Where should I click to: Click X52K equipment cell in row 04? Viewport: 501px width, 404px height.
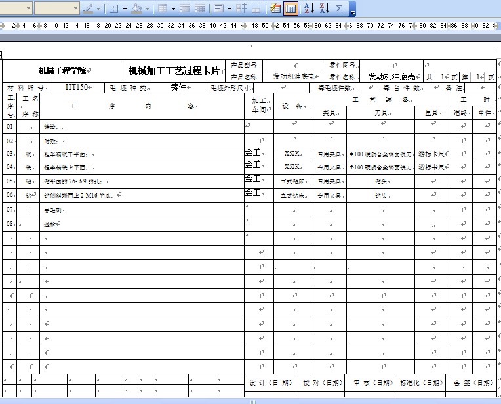(292, 167)
